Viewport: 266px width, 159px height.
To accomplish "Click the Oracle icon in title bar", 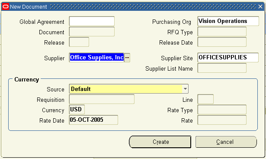I will coord(6,6).
